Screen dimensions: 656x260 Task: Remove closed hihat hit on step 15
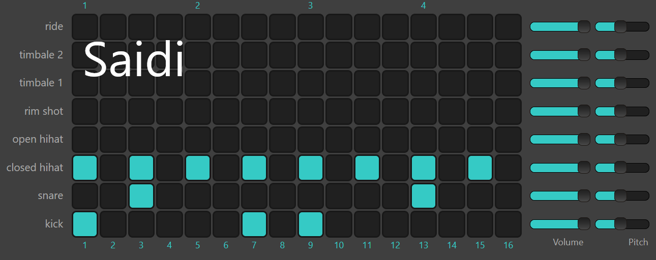coord(480,168)
